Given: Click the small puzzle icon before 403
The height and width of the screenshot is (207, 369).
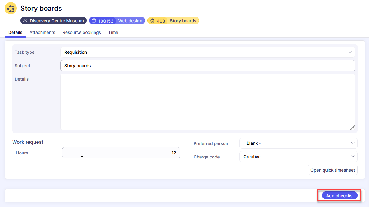Looking at the screenshot, I should [152, 21].
